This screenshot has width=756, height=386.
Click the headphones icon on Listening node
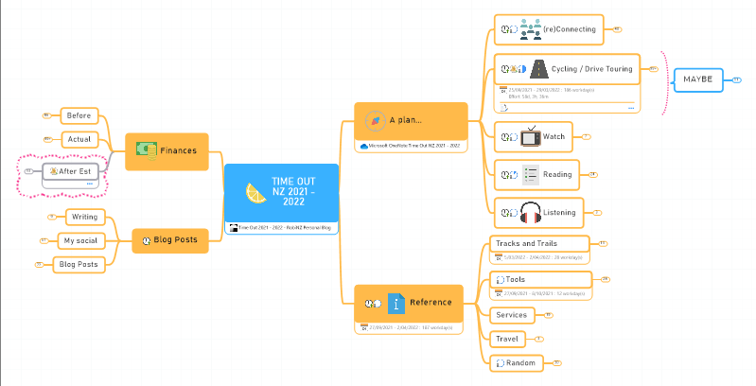click(x=531, y=212)
